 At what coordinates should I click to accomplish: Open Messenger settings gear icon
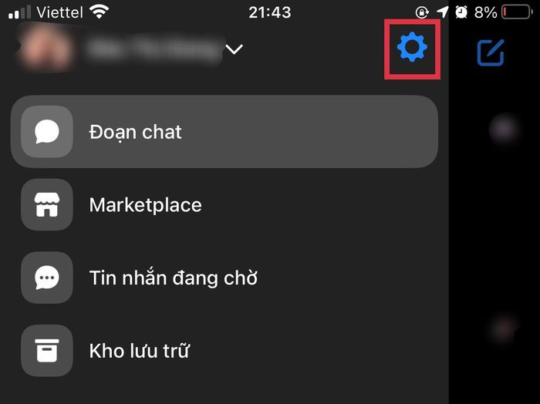pos(412,47)
